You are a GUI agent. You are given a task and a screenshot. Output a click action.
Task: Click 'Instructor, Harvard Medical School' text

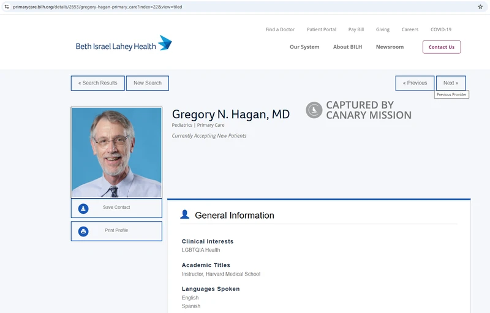[x=221, y=274]
